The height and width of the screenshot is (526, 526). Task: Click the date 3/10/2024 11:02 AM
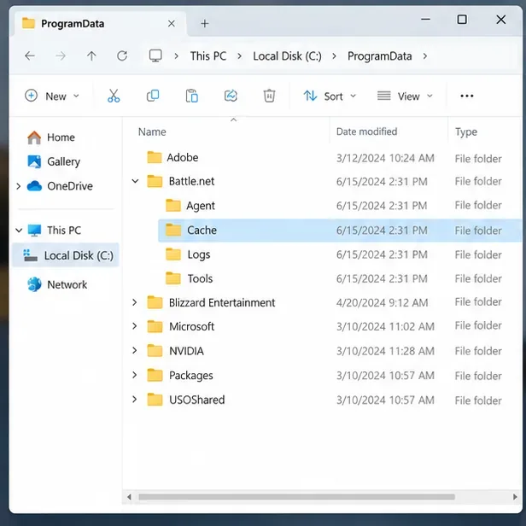click(x=385, y=326)
